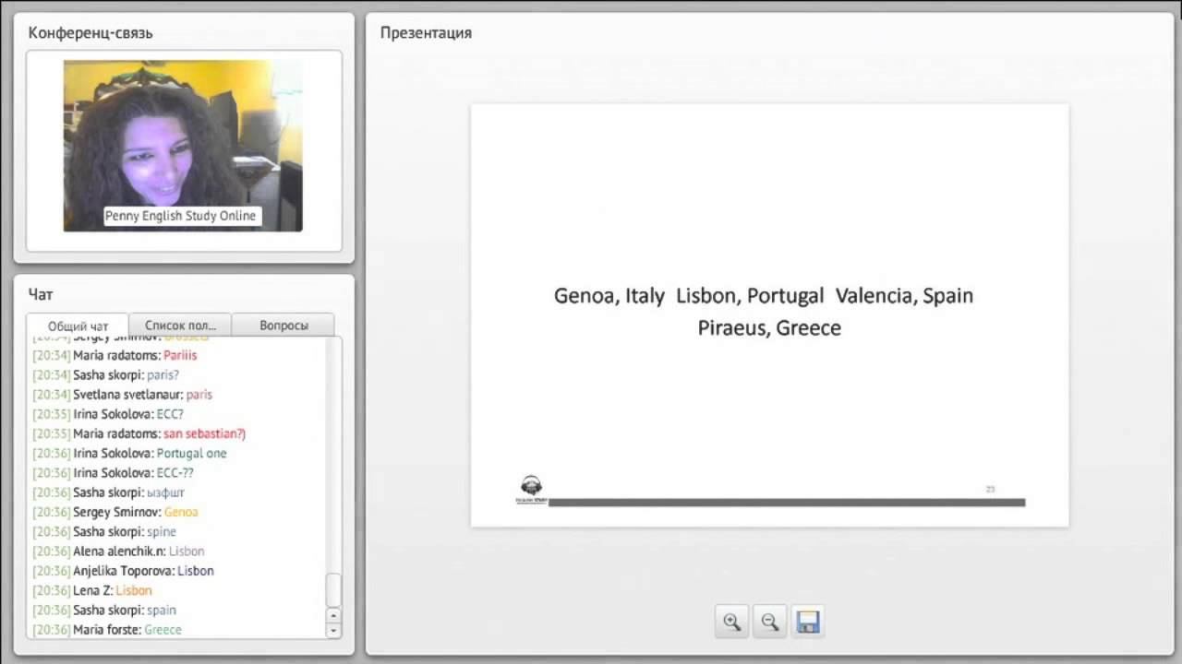
Task: Click the chat scrollbar thumb
Action: click(334, 589)
